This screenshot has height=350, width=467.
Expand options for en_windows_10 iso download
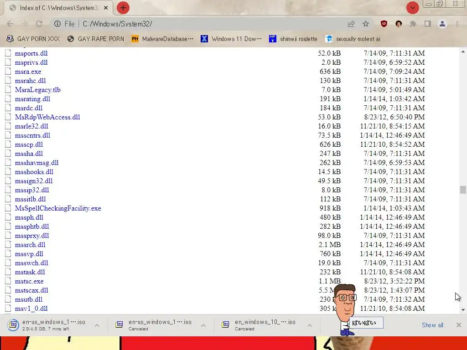[x=310, y=325]
